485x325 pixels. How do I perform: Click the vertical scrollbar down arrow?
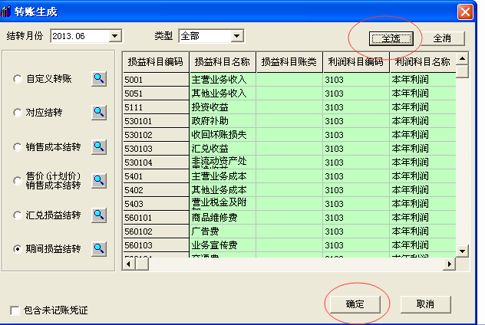point(462,251)
